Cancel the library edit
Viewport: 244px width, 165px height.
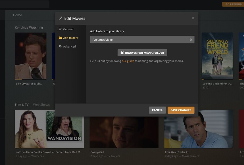(x=157, y=110)
